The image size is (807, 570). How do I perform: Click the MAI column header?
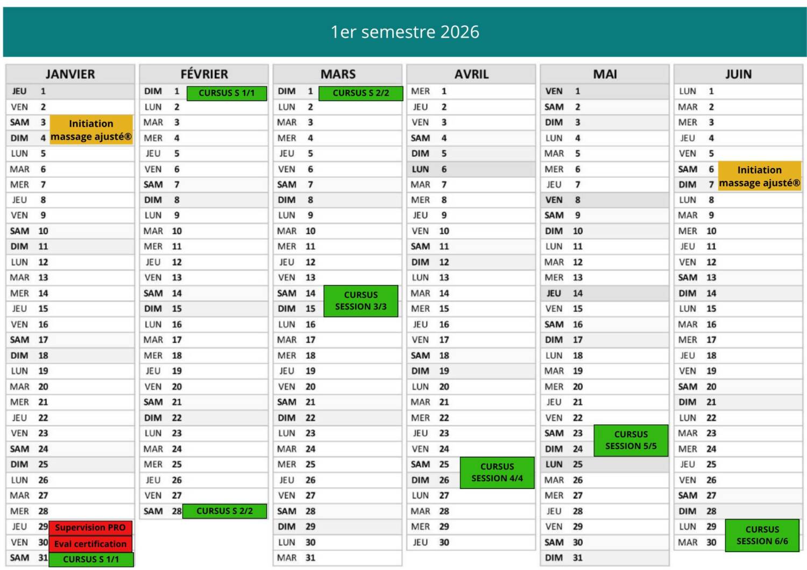tap(605, 74)
